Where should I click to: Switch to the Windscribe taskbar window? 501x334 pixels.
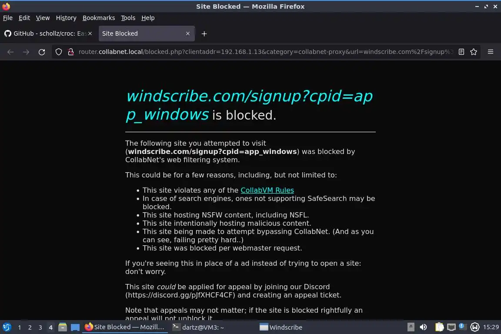coord(281,327)
